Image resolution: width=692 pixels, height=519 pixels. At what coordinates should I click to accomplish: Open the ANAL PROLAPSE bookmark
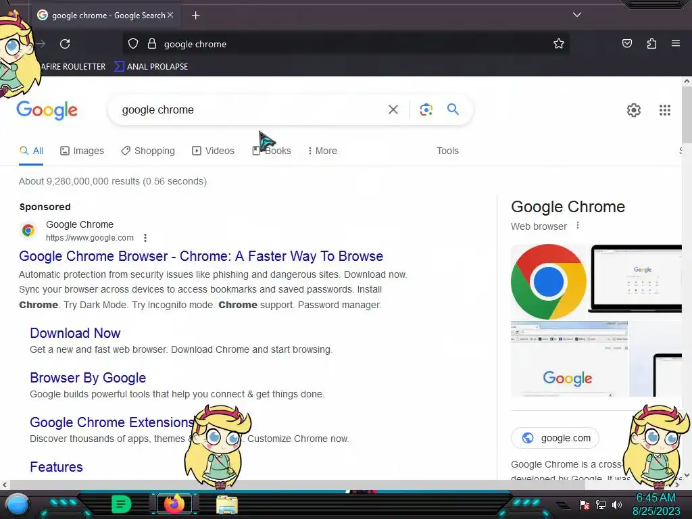coord(151,67)
